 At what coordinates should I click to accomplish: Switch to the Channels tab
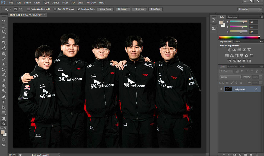coord(233,67)
